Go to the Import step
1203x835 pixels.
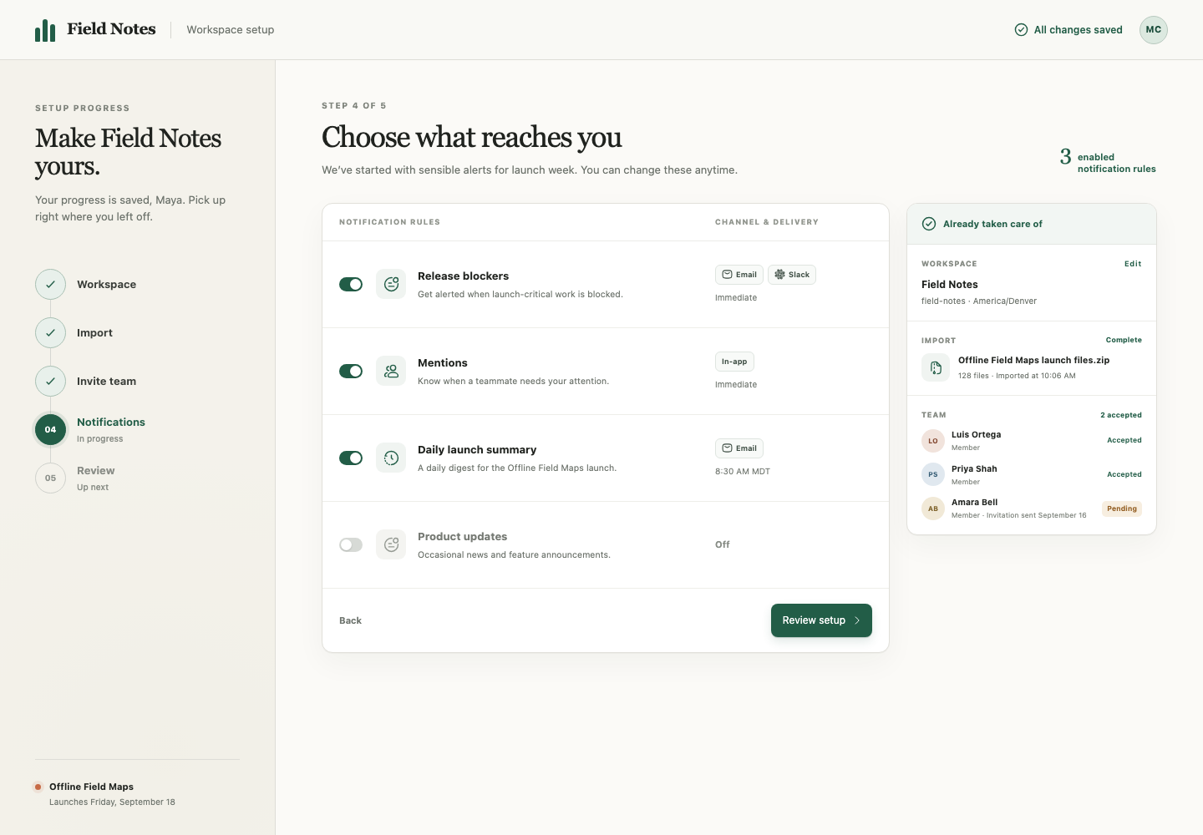click(x=94, y=333)
